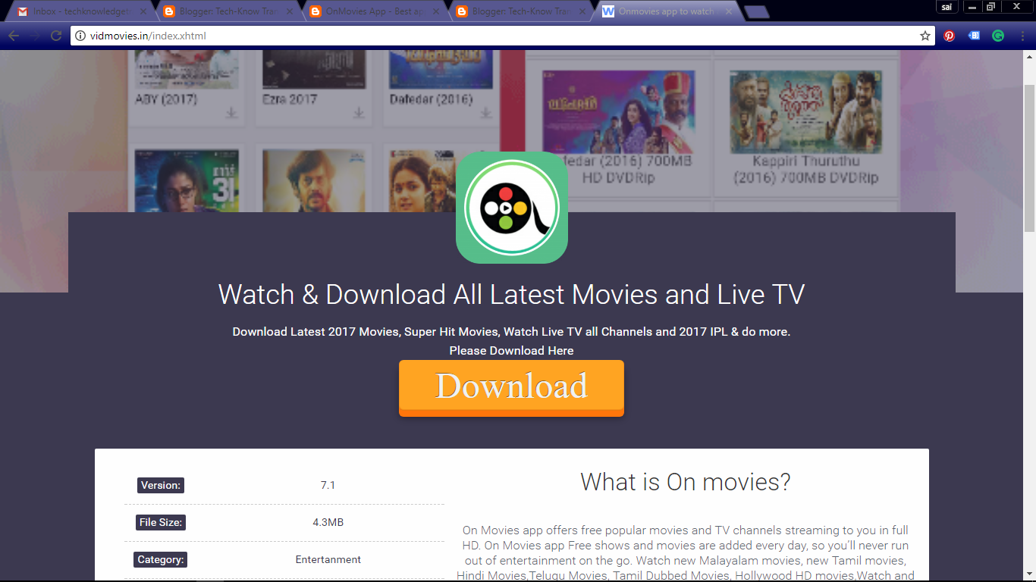Open new tab button

coord(756,11)
